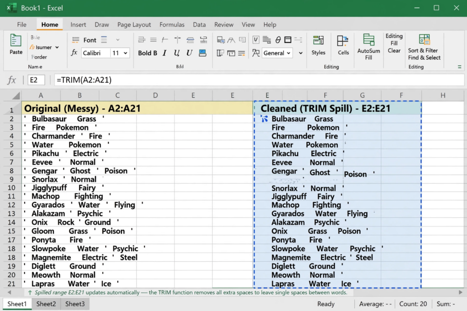Click the Calibri font name box
467x311 pixels.
point(95,53)
